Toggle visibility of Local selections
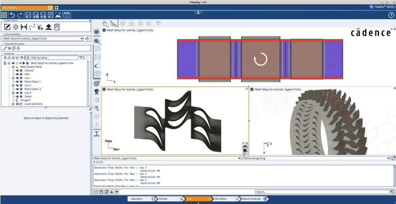 17,104
